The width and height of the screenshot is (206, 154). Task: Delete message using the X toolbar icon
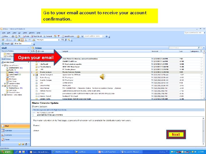coord(19,36)
